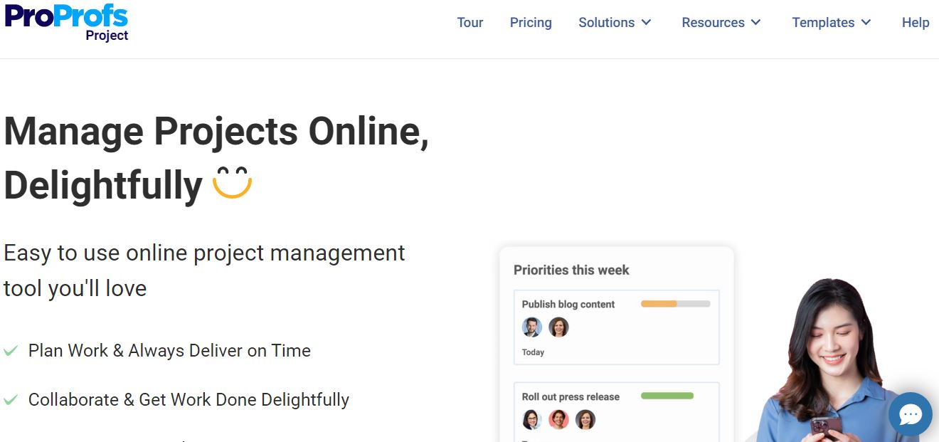Open the Templates dropdown menu
The height and width of the screenshot is (442, 939).
coord(832,23)
